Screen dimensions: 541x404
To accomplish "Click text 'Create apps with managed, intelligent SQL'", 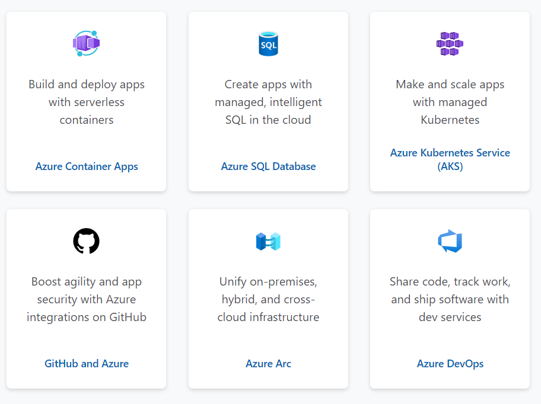I will pos(269,102).
